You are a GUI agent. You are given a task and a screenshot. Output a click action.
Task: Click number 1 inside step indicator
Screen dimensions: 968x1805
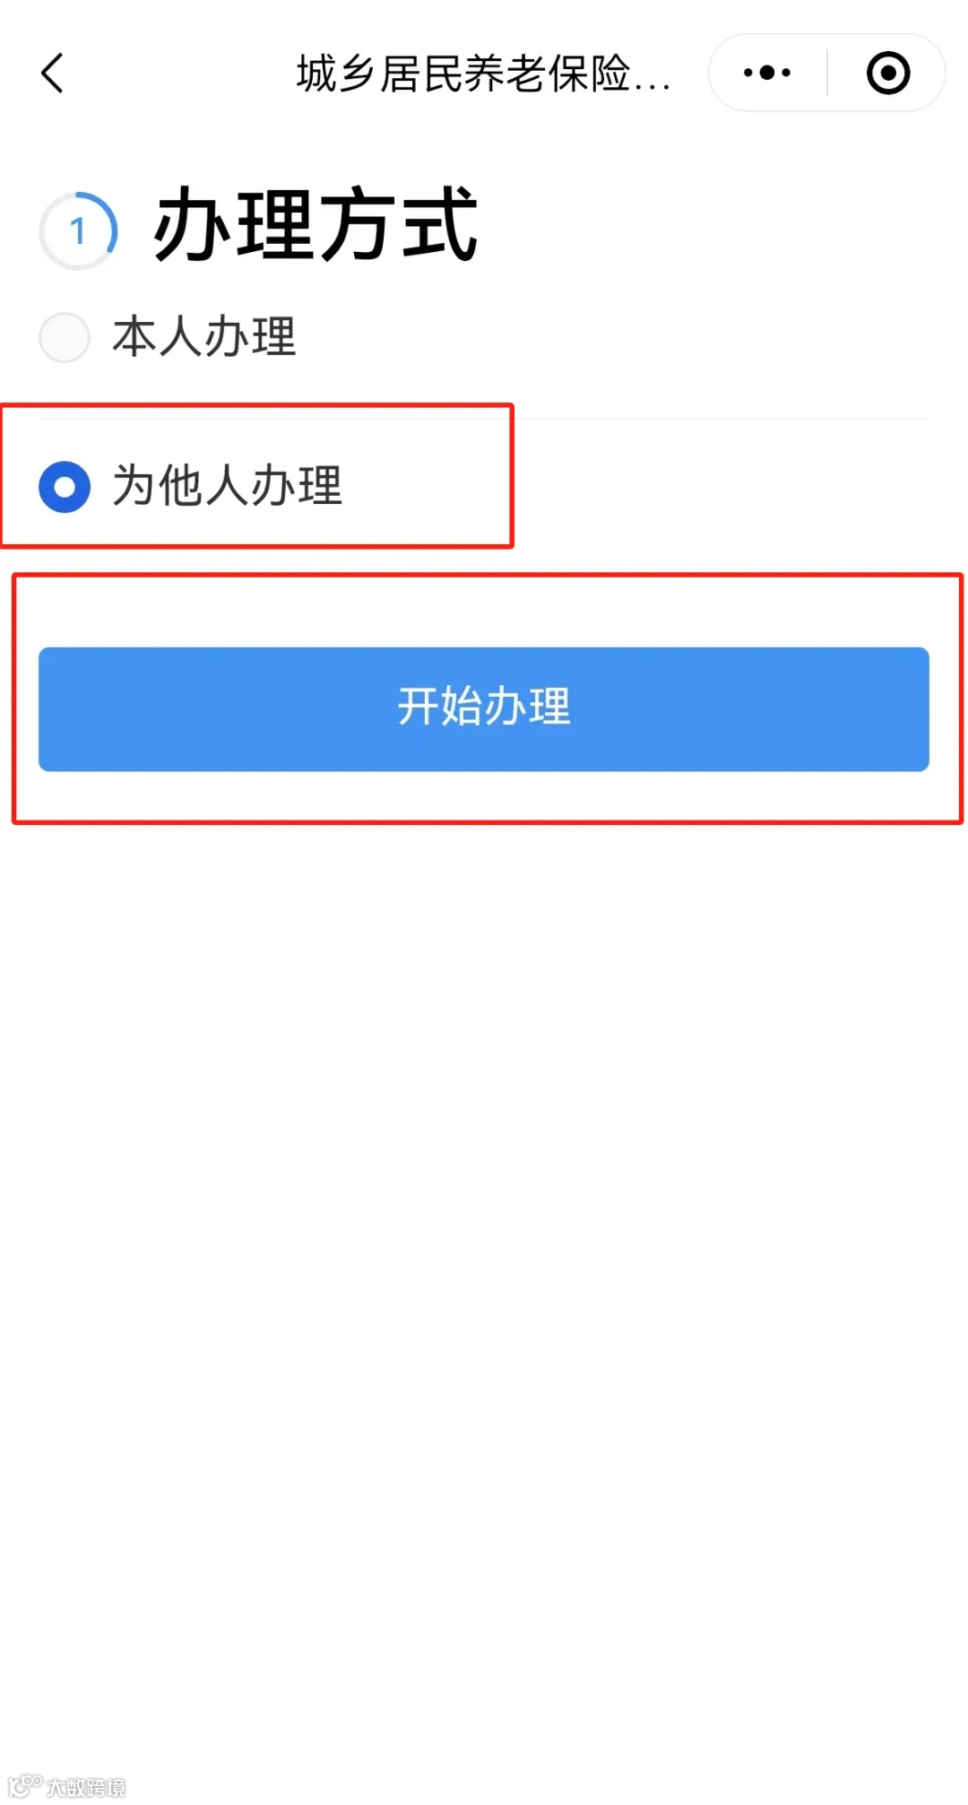tap(78, 231)
